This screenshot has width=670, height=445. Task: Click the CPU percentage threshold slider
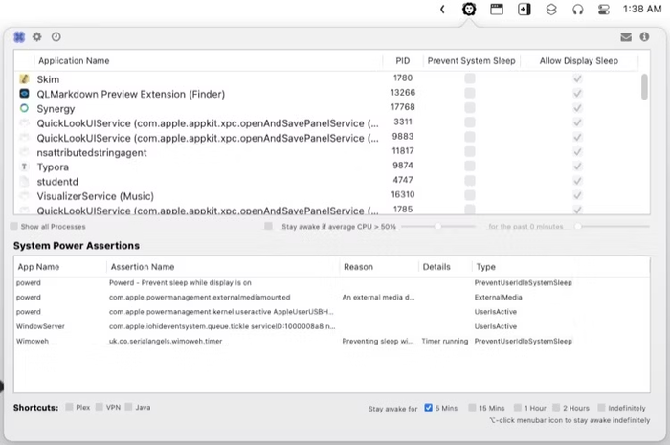pyautogui.click(x=438, y=226)
